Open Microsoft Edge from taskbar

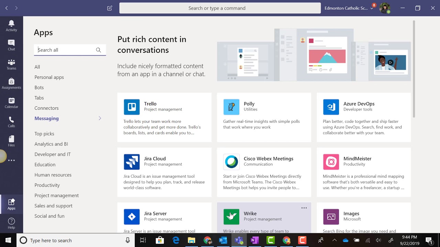pos(176,240)
